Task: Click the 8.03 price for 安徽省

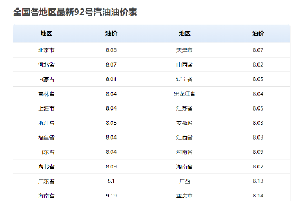Action: click(x=258, y=123)
